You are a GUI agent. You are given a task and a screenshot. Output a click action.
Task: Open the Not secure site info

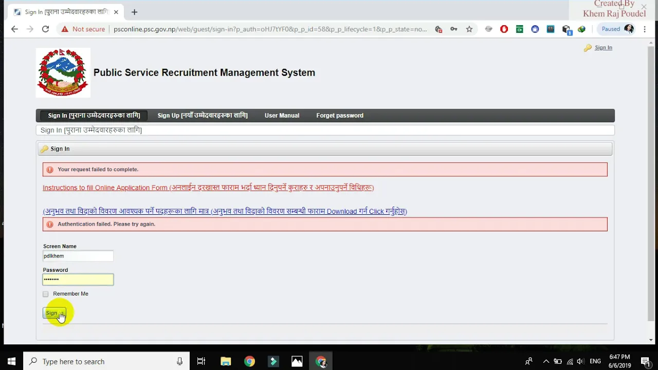tap(83, 29)
